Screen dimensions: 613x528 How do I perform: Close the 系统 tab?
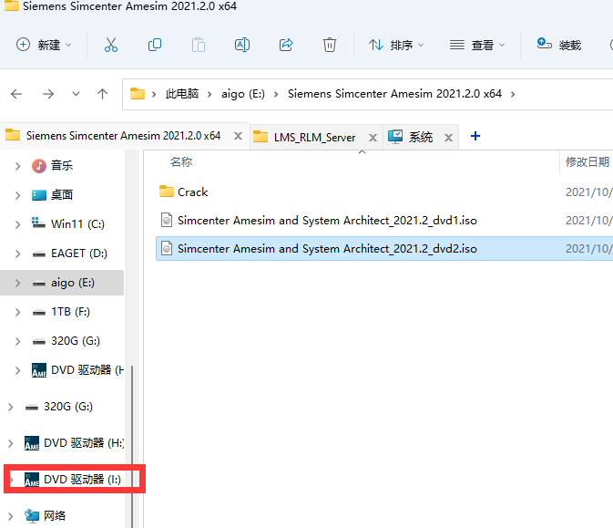coord(448,138)
